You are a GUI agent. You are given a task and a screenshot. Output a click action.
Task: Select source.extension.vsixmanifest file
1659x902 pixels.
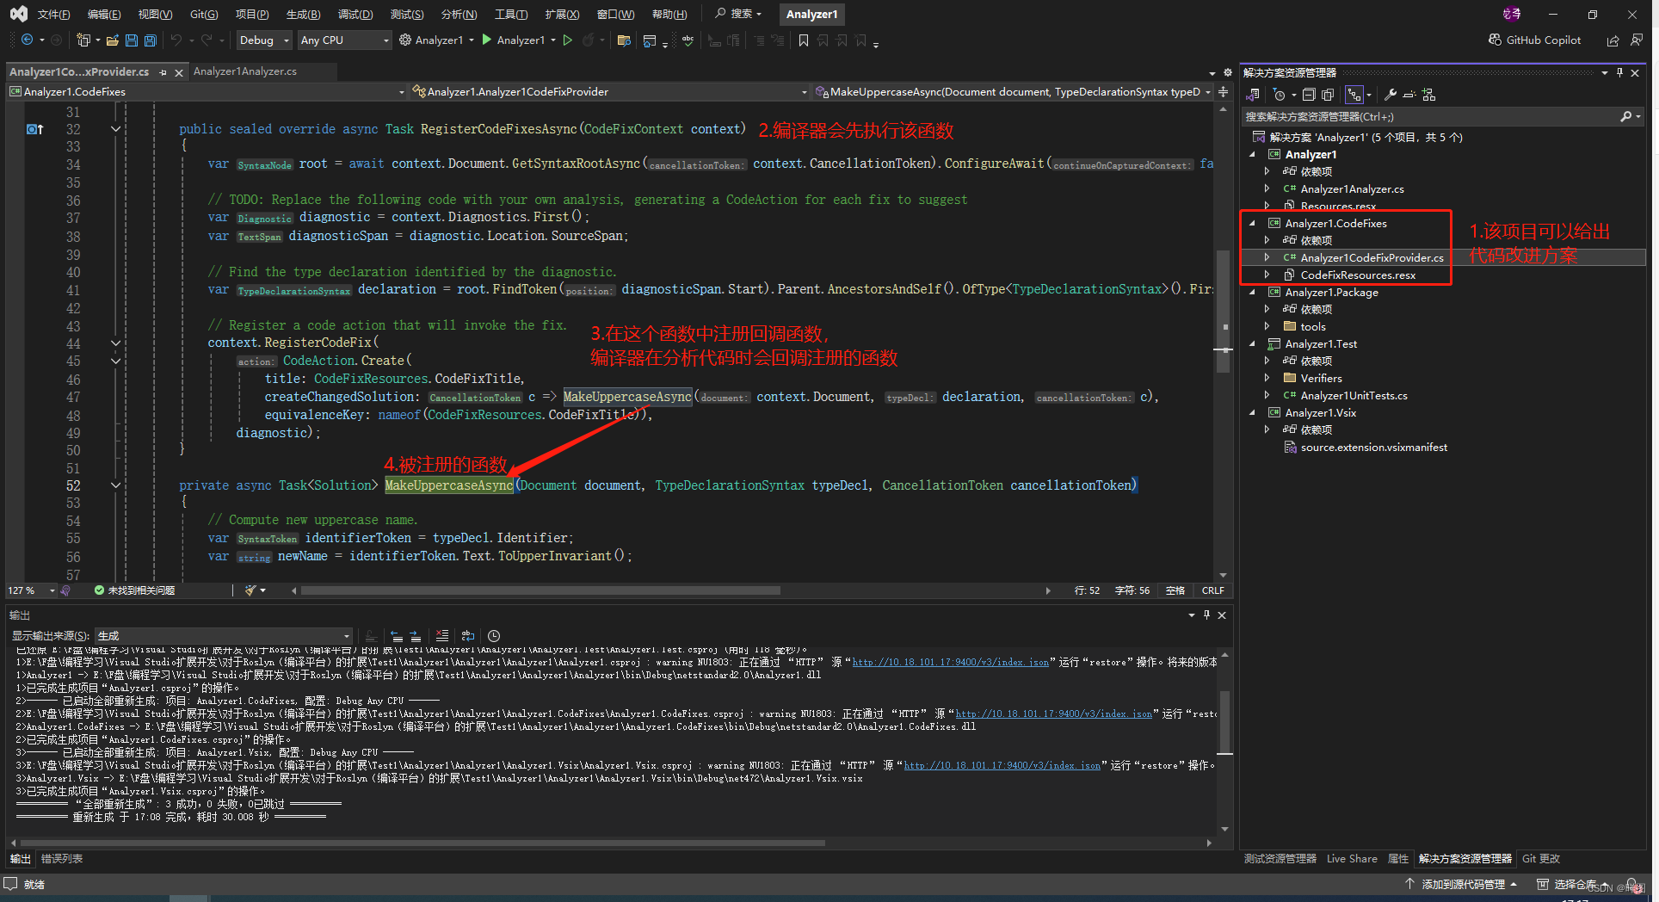click(x=1374, y=448)
